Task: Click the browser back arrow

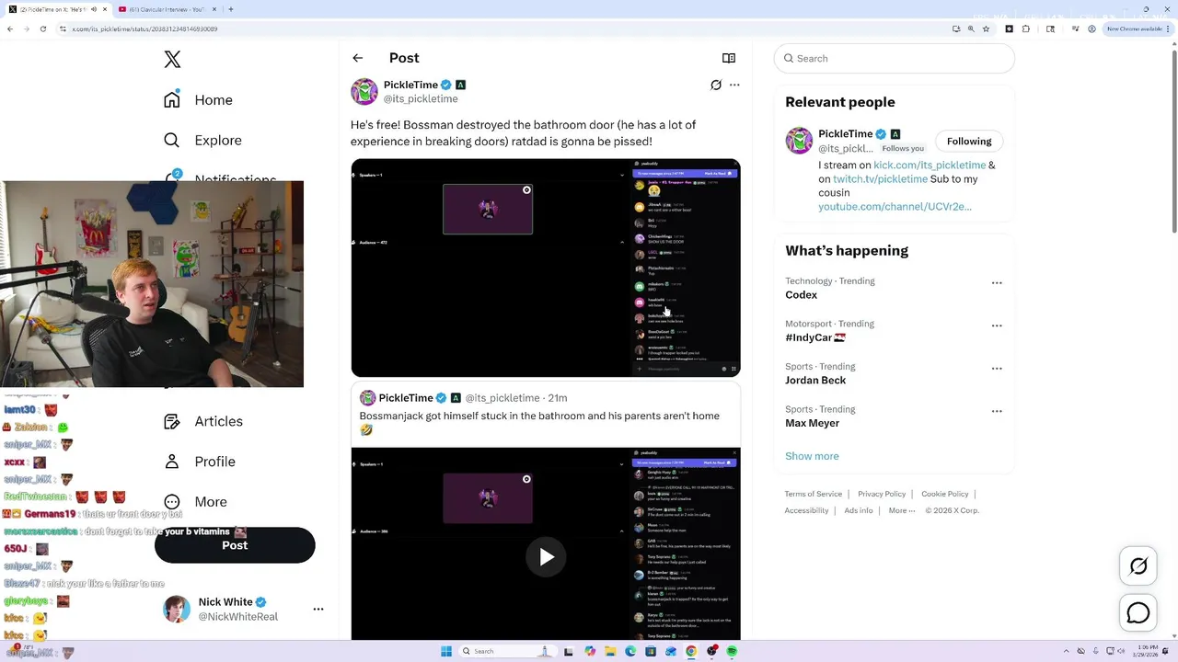Action: pyautogui.click(x=10, y=29)
